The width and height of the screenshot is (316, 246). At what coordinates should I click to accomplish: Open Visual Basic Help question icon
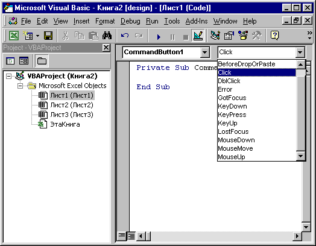point(275,36)
